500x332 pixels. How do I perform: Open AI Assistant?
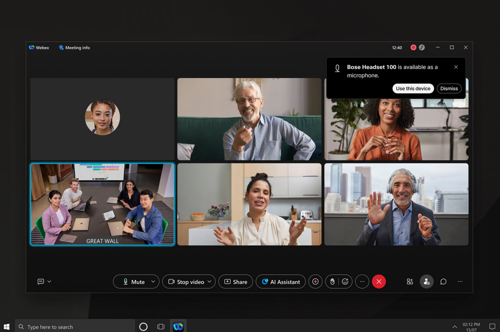[281, 282]
